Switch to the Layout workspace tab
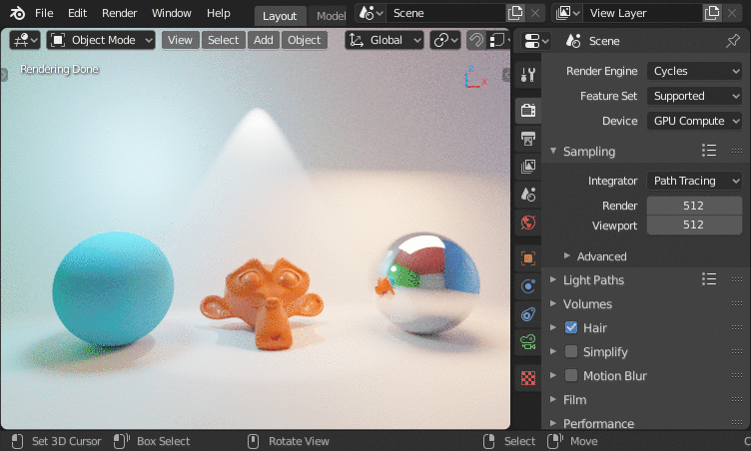The image size is (751, 451). point(280,16)
